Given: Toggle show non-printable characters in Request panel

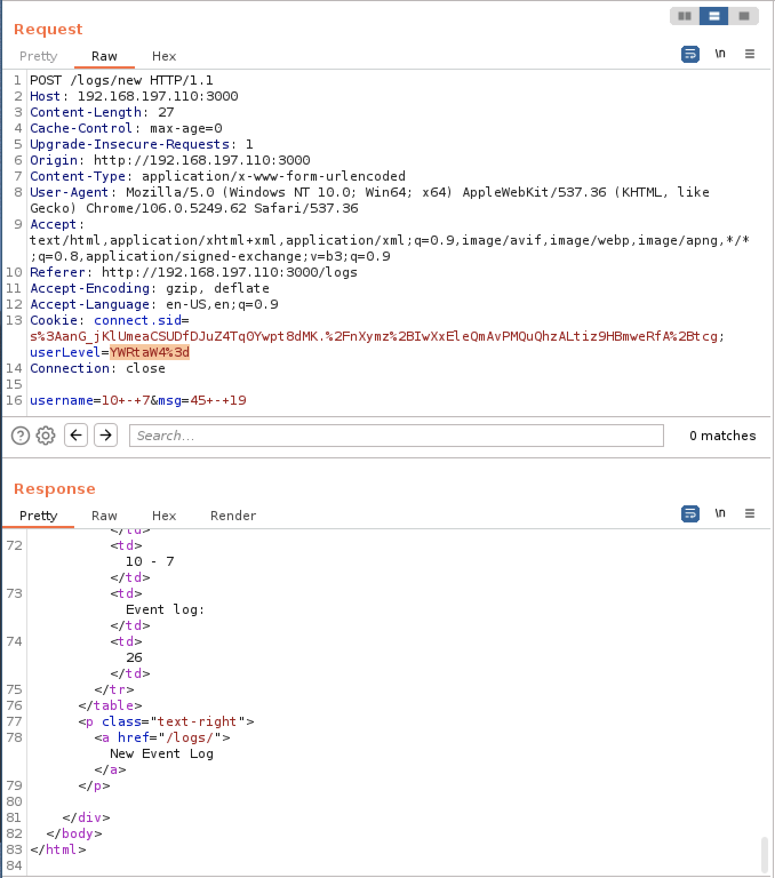Looking at the screenshot, I should pos(720,54).
